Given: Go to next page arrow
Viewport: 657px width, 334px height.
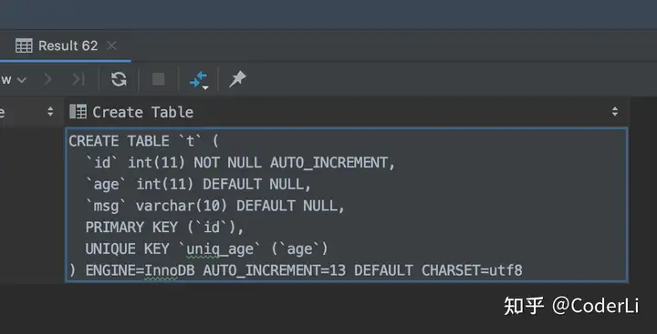Looking at the screenshot, I should click(47, 79).
